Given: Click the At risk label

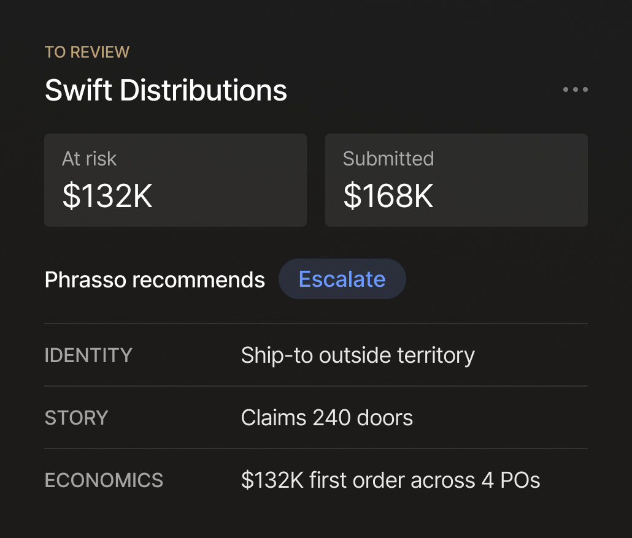Looking at the screenshot, I should [90, 159].
